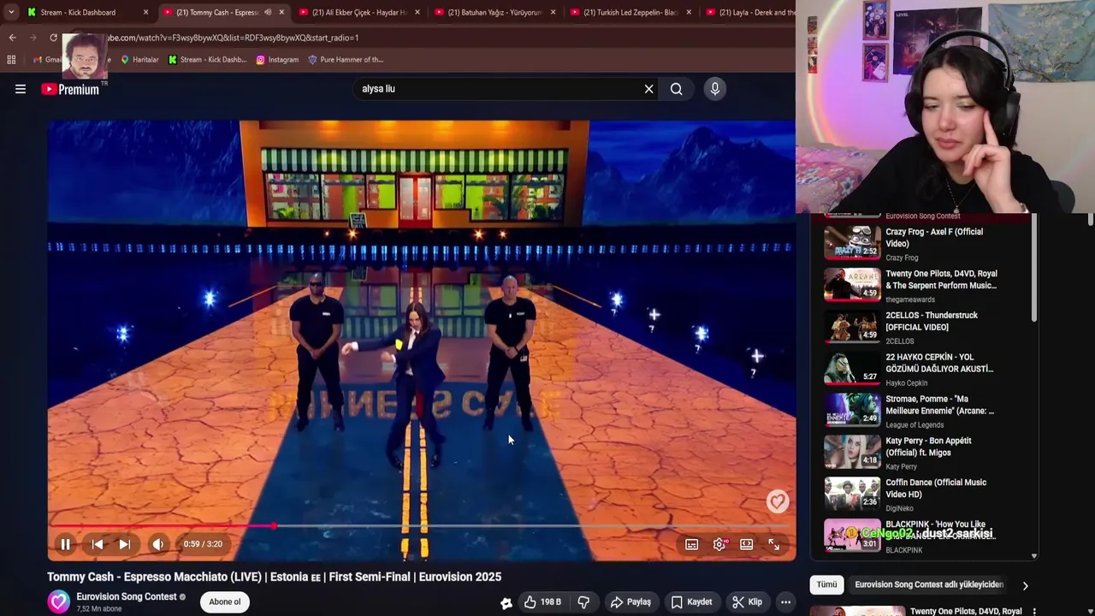1095x616 pixels.
Task: Like the video (198 B)
Action: pyautogui.click(x=542, y=601)
